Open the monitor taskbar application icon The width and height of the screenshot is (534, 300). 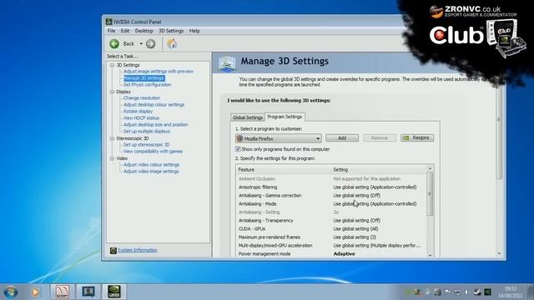coord(88,292)
